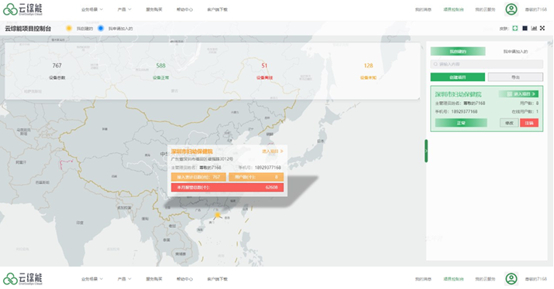Click the yellow project marker on the map
554x289 pixels.
[x=217, y=215]
